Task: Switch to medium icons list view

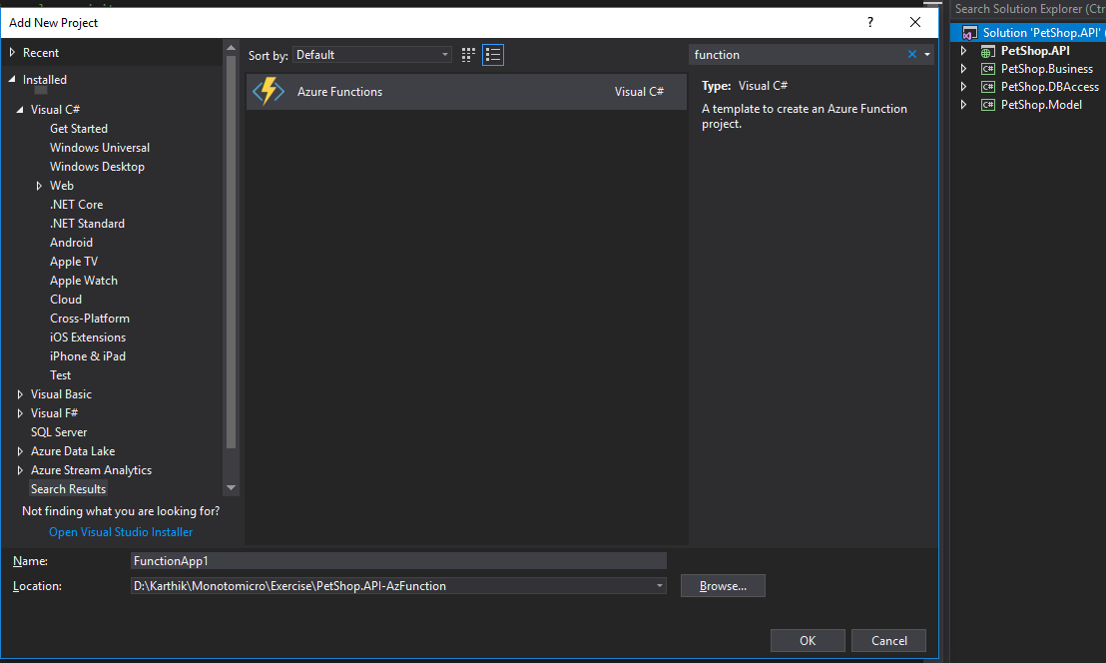Action: click(x=493, y=55)
